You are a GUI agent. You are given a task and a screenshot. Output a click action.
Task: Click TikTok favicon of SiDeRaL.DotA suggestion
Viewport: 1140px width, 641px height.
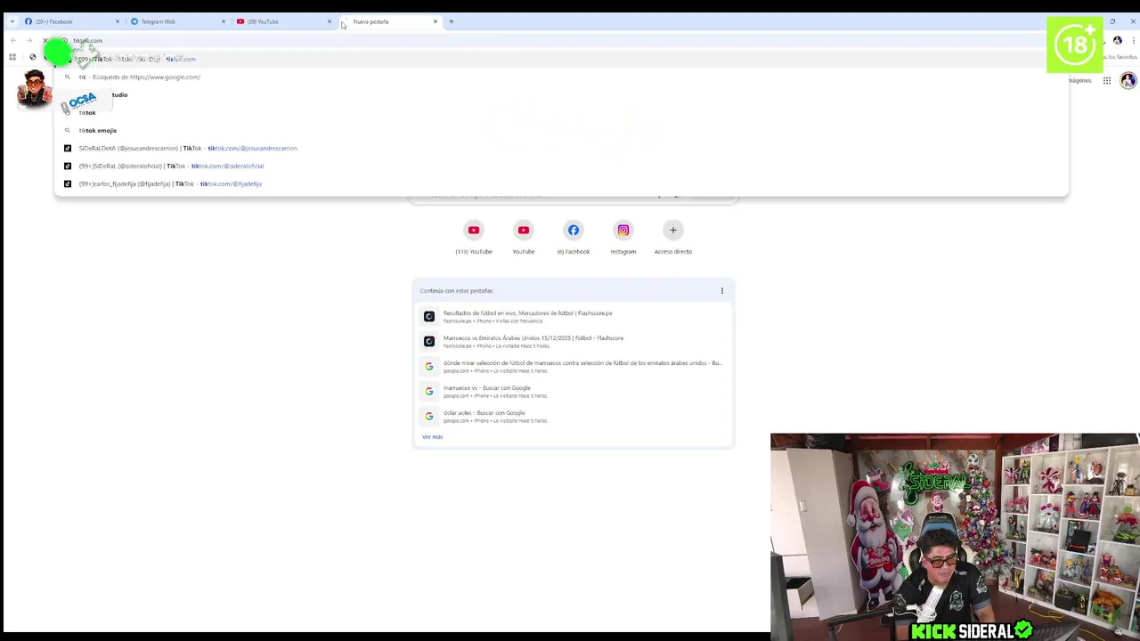coord(67,148)
